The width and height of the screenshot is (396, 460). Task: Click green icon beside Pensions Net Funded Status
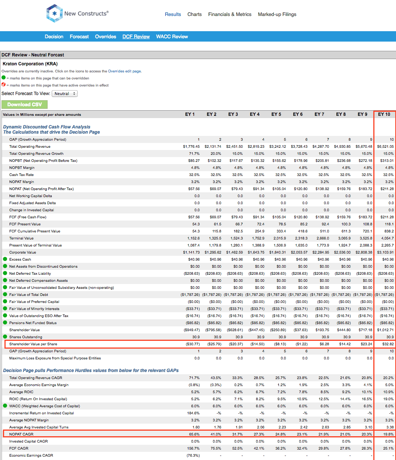[x=5, y=323]
